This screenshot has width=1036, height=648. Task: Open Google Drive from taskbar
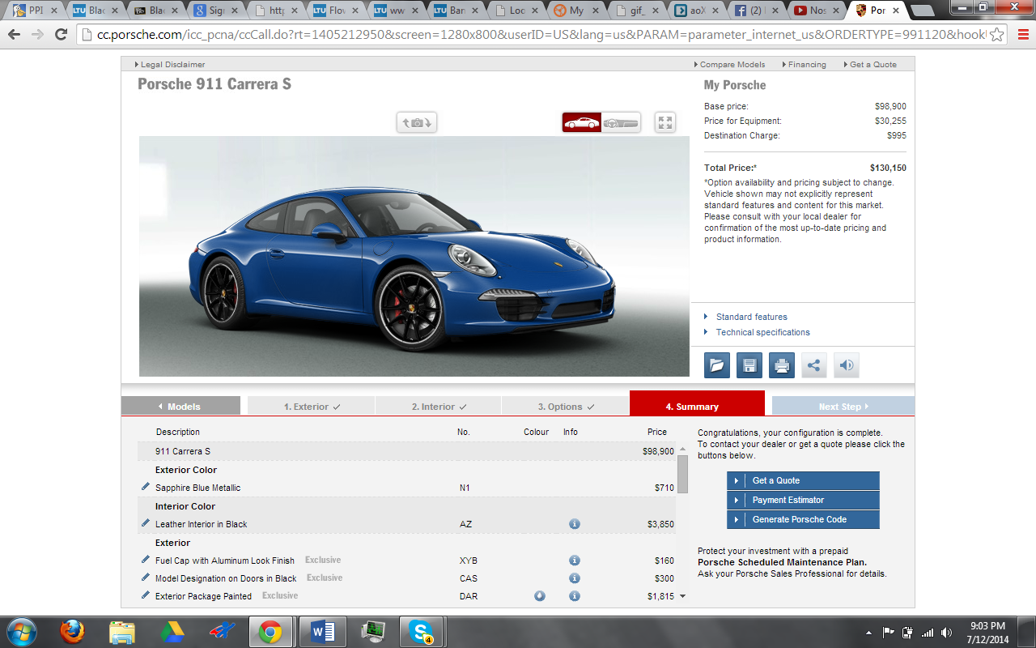click(x=172, y=632)
